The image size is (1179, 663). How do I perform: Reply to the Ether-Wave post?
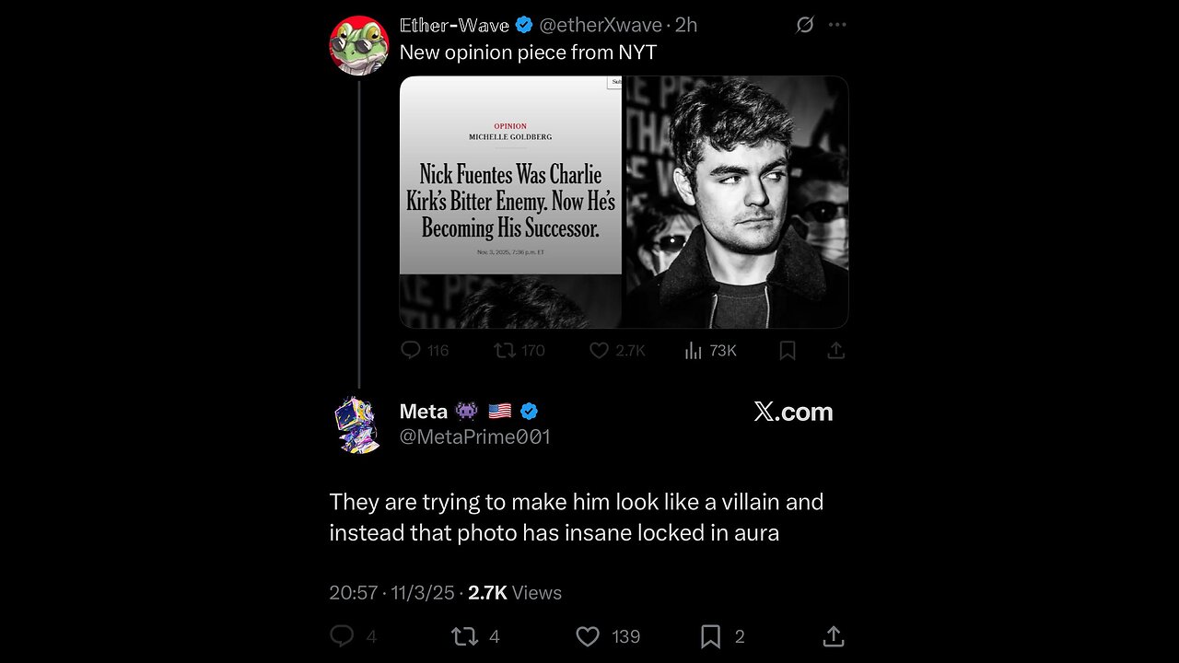click(x=412, y=350)
